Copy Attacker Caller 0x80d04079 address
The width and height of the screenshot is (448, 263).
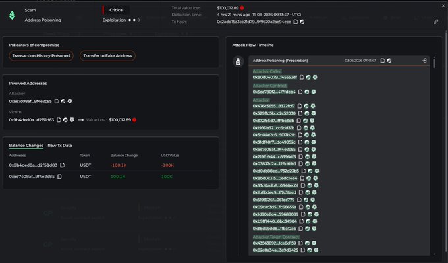tap(302, 78)
